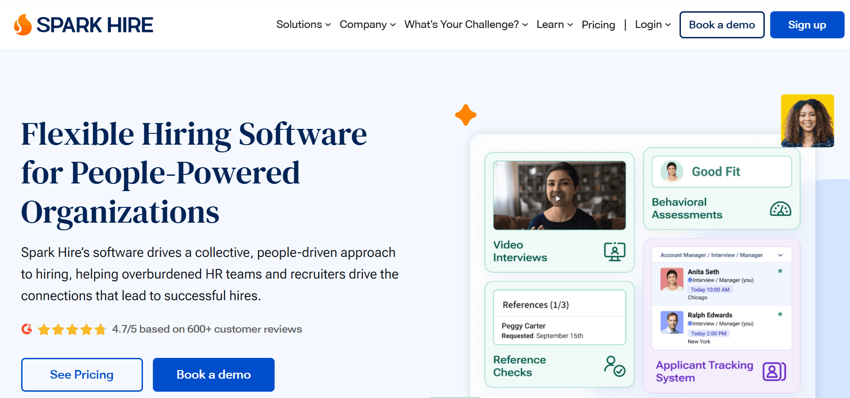Image resolution: width=850 pixels, height=398 pixels.
Task: Click the Reference Checks person-check icon
Action: pyautogui.click(x=615, y=366)
